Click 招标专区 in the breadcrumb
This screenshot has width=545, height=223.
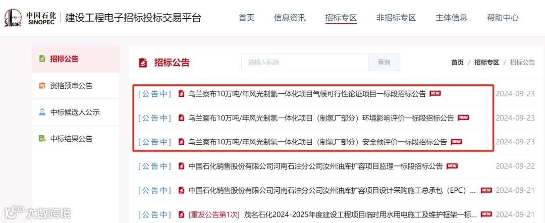point(487,63)
